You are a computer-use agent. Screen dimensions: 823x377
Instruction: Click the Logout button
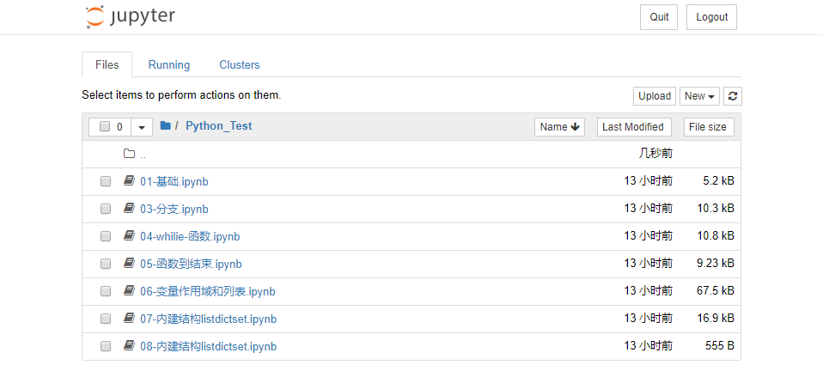[x=711, y=17]
